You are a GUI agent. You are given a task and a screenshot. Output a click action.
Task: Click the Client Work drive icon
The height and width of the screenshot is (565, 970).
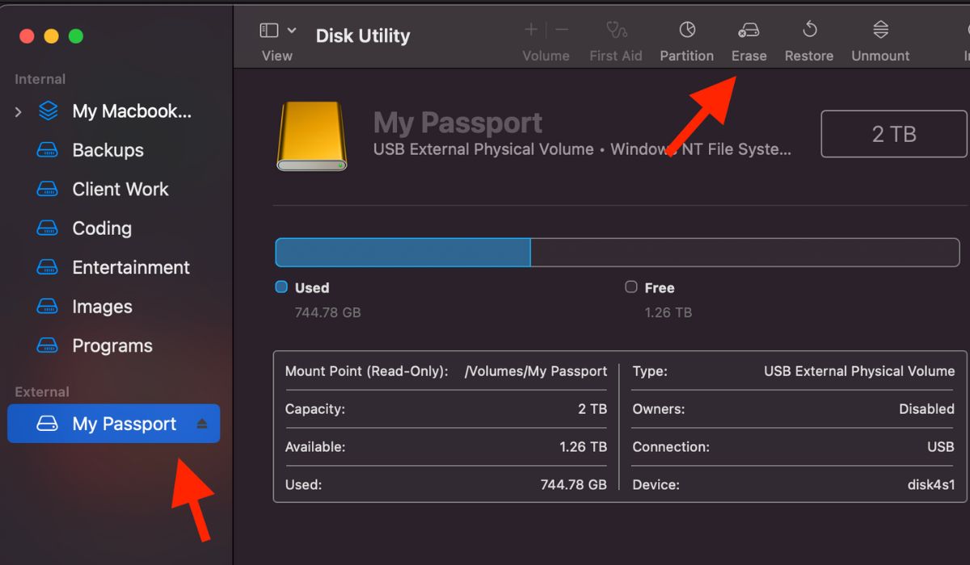[x=48, y=190]
